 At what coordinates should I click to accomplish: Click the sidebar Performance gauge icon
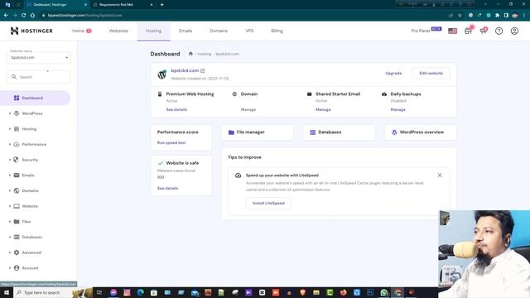pos(17,144)
